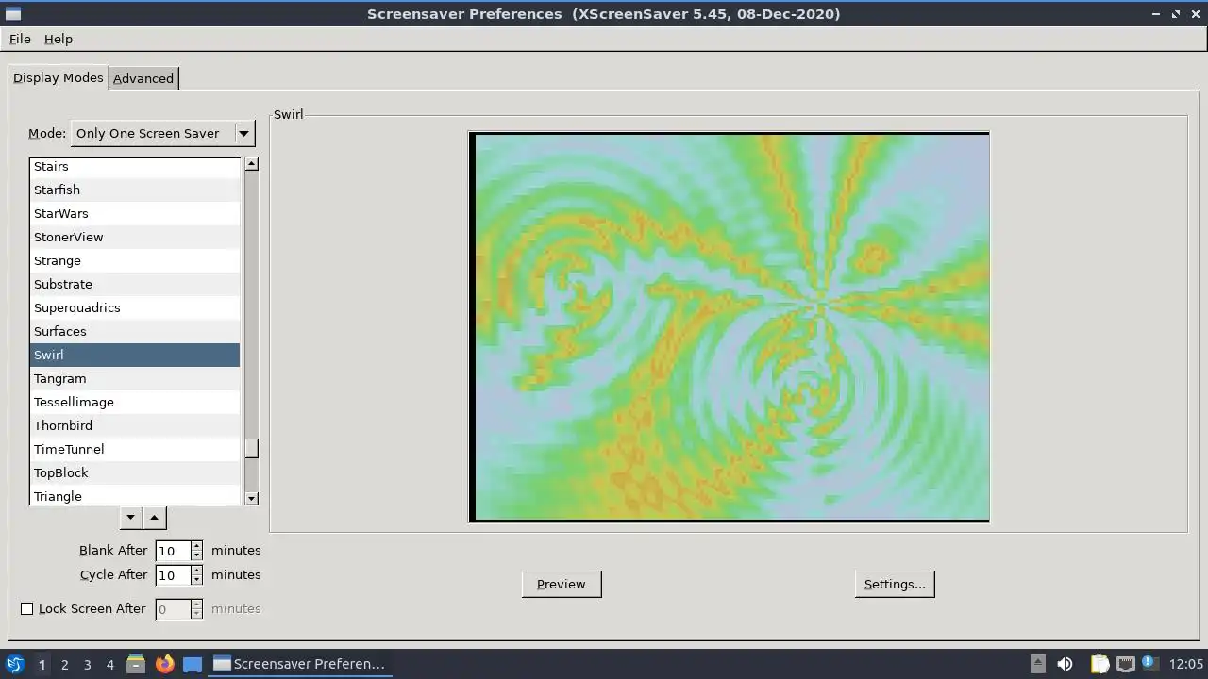
Task: Switch to the Advanced tab
Action: [143, 78]
